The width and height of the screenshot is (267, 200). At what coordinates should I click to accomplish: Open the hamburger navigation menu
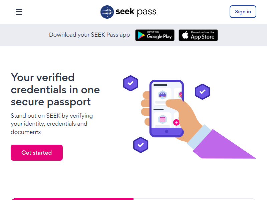point(19,12)
